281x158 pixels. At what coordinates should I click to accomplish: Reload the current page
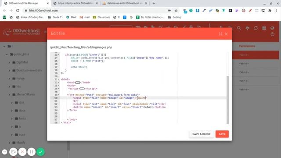pos(18,11)
